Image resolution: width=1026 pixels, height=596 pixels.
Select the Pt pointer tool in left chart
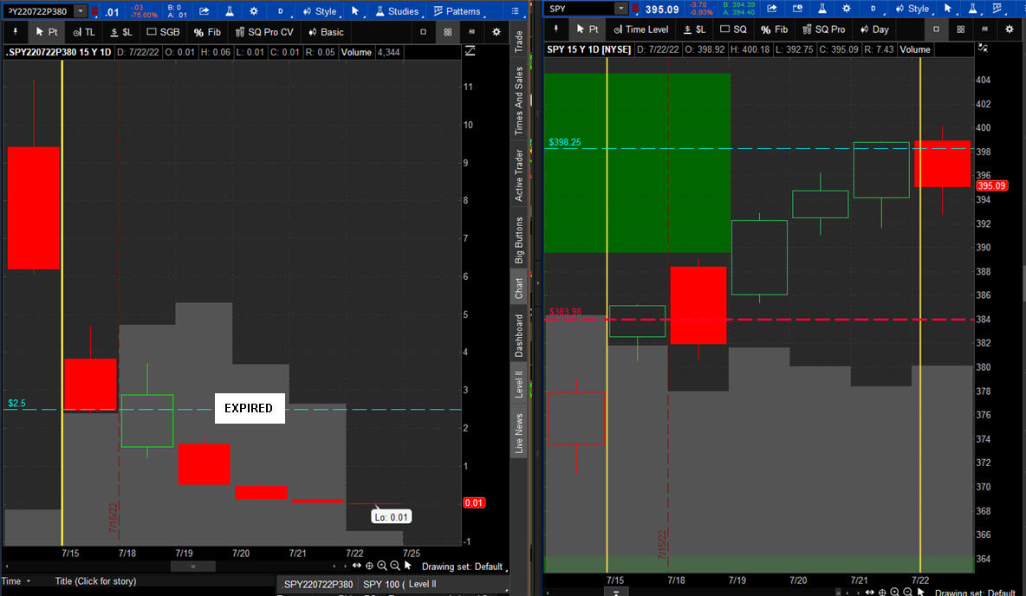coord(47,31)
